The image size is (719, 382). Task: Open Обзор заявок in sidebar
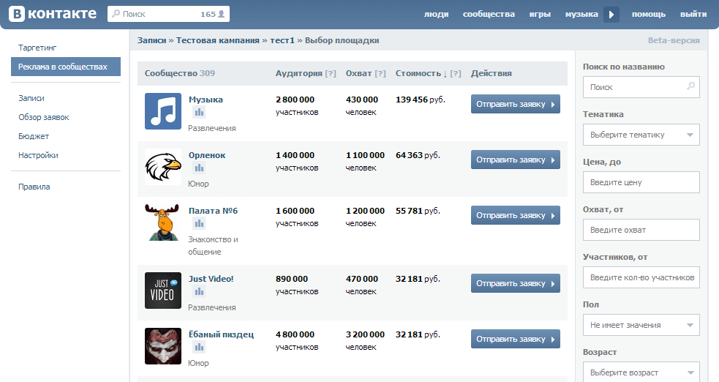pyautogui.click(x=44, y=117)
